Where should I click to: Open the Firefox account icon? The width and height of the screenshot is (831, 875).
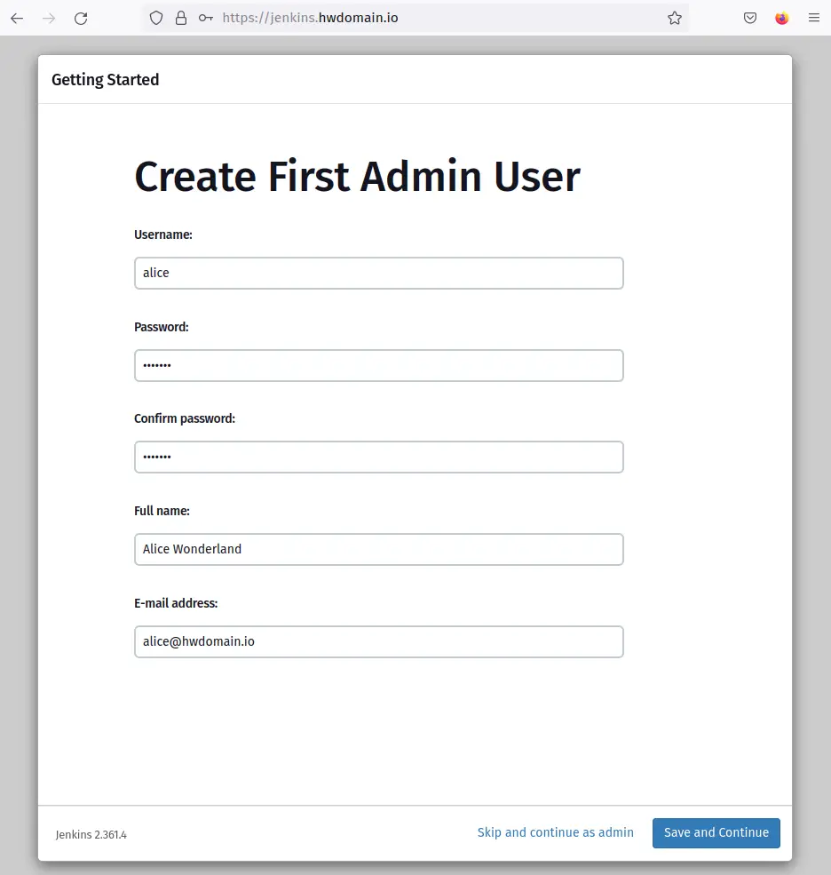[782, 18]
